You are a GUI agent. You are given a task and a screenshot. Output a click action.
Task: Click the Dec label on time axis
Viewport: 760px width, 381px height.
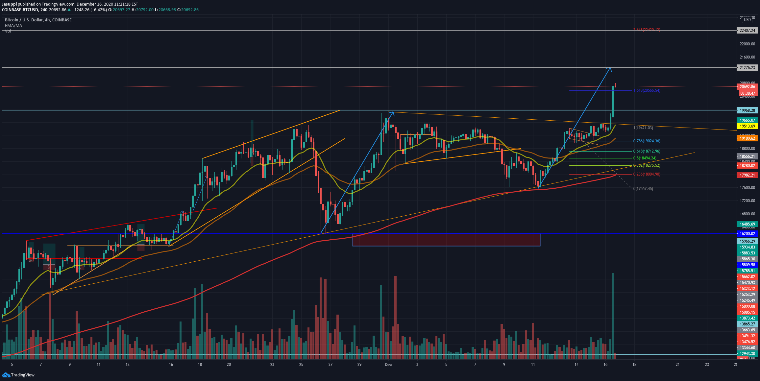click(x=388, y=365)
